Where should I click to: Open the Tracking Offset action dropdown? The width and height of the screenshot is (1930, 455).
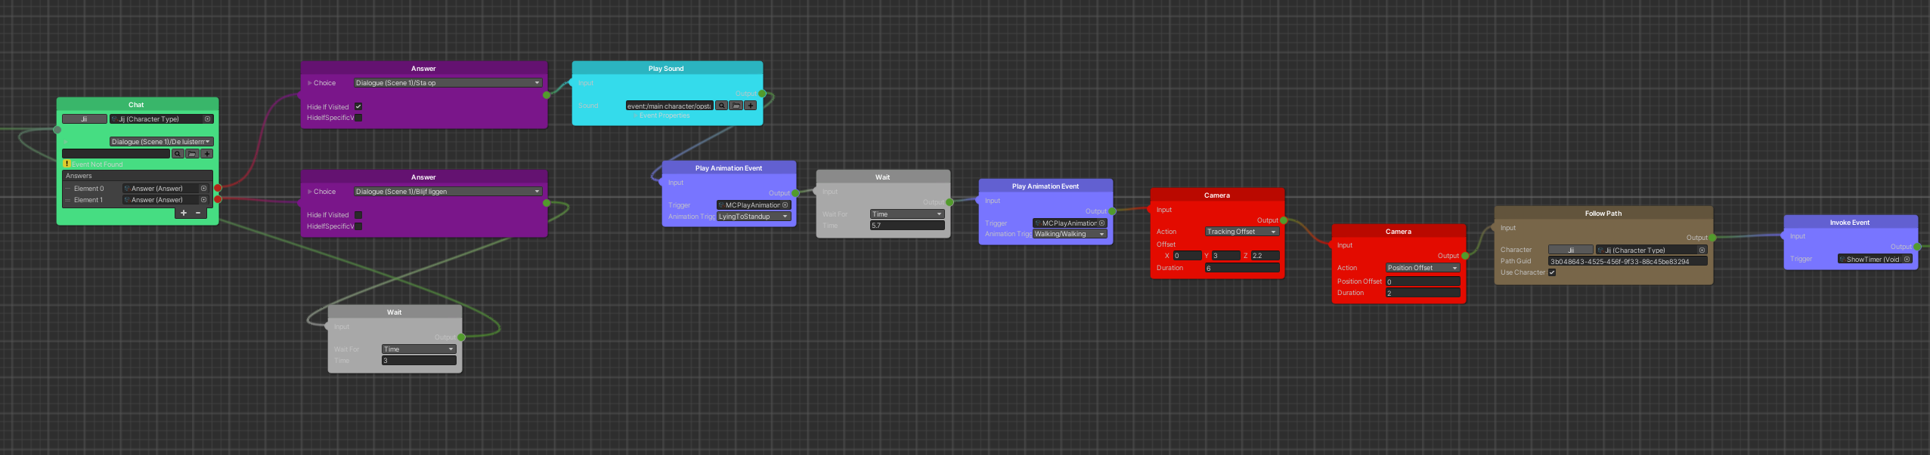pyautogui.click(x=1241, y=232)
